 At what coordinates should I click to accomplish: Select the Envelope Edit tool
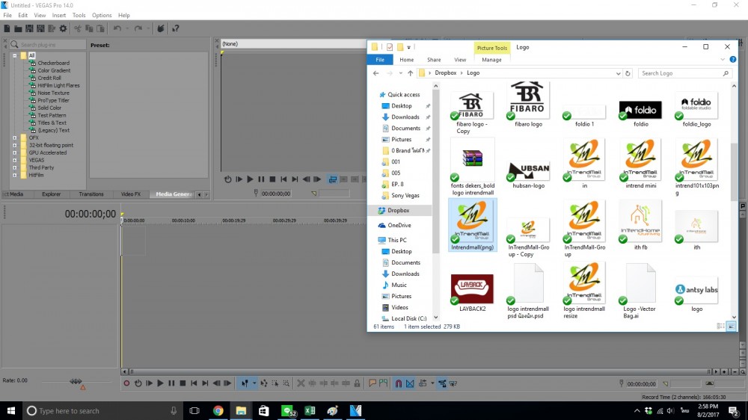pyautogui.click(x=264, y=383)
